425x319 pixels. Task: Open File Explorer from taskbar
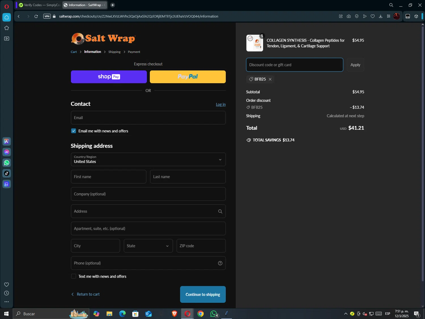point(109,314)
